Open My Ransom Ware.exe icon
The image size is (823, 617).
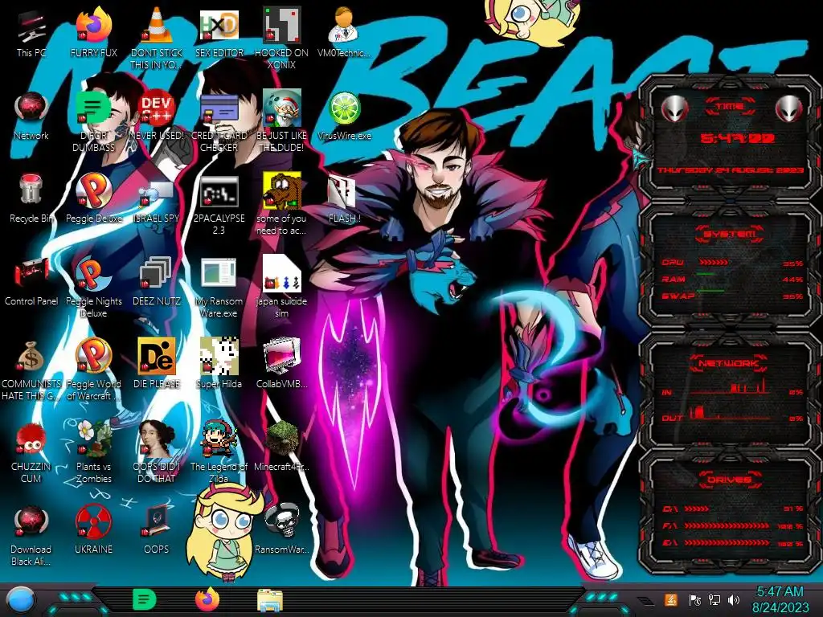219,288
